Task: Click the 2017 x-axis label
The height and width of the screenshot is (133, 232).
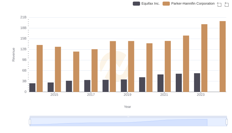Action: point(91,95)
